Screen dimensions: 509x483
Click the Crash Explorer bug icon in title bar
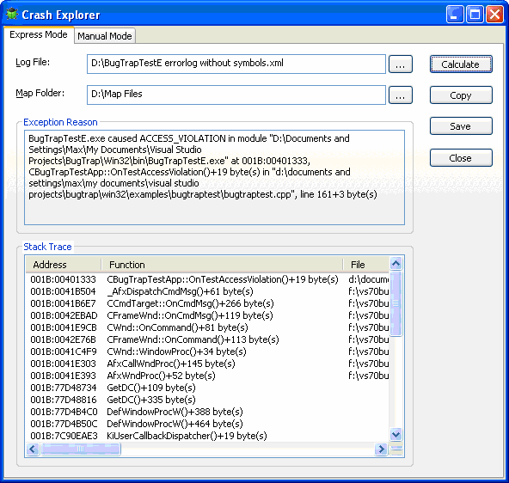(12, 15)
